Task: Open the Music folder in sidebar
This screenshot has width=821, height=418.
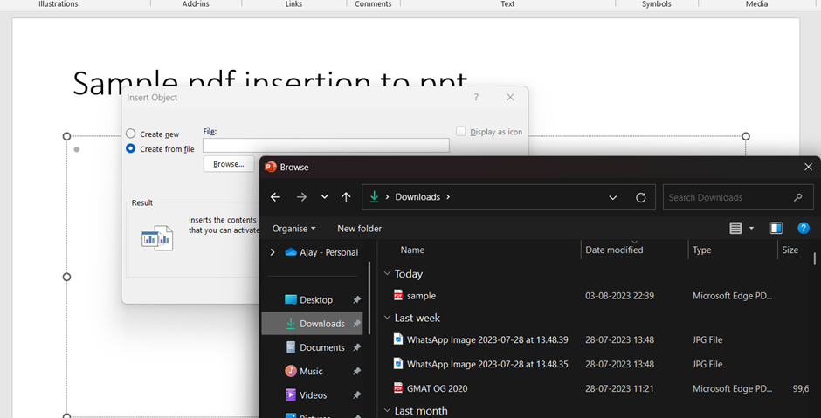Action: coord(311,371)
